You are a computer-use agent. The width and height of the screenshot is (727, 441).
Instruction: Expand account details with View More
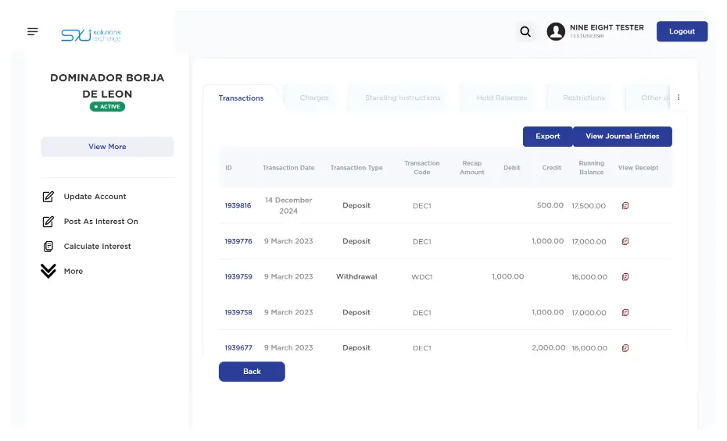(x=107, y=147)
